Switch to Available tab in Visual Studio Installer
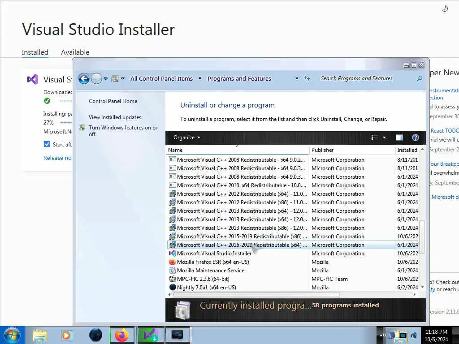The width and height of the screenshot is (459, 344). (75, 52)
